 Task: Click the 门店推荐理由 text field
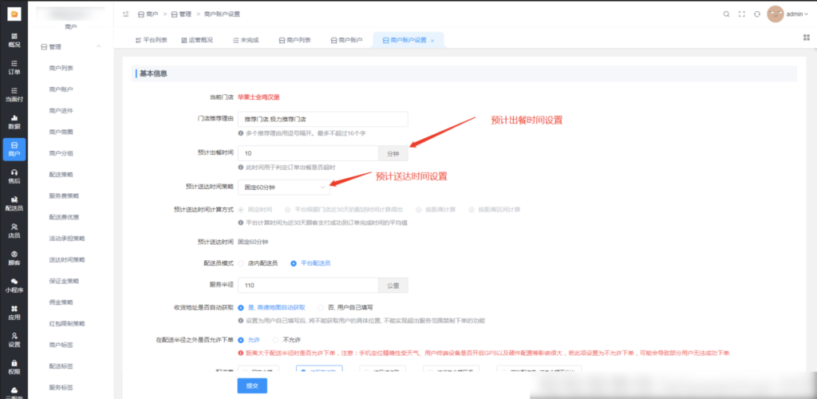[x=322, y=119]
